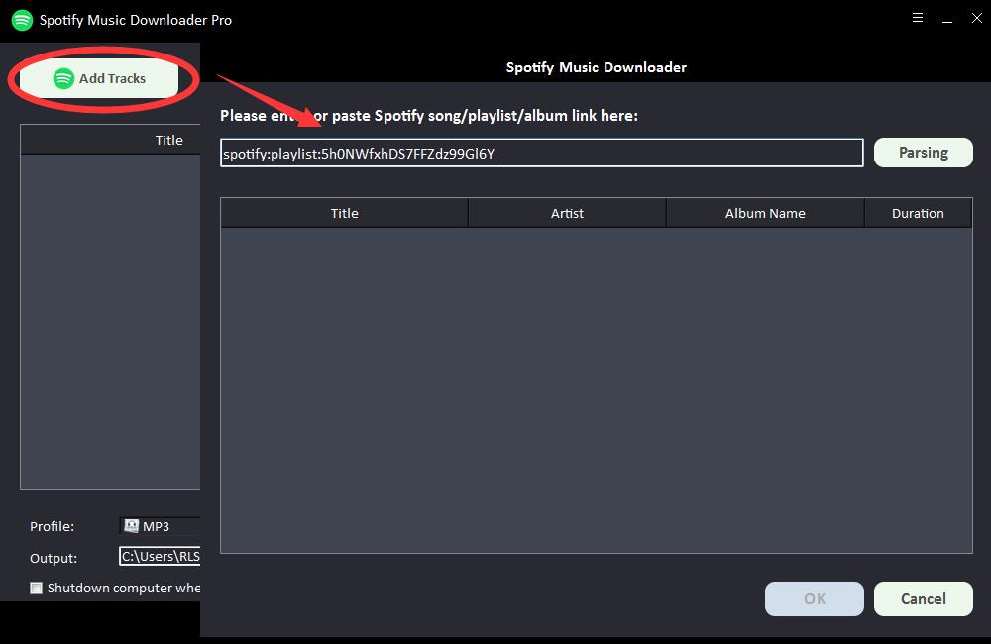
Task: Enable the Shutdown computer checkbox
Action: (x=37, y=588)
